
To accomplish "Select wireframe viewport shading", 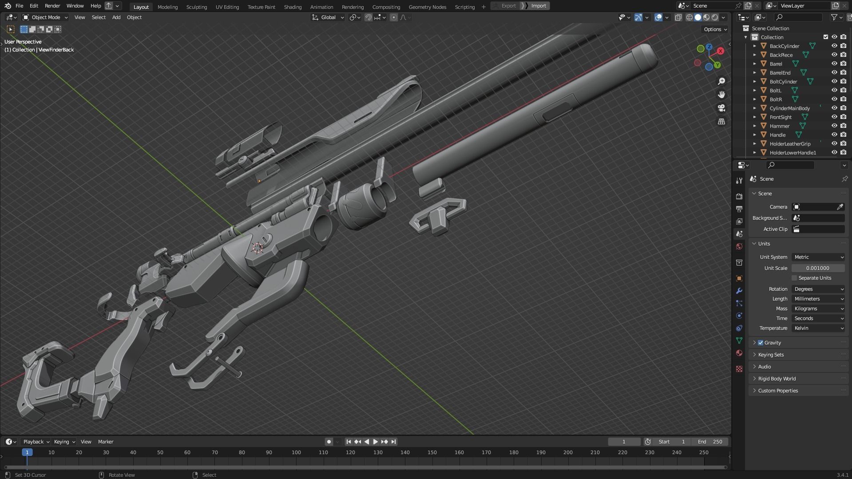I will pyautogui.click(x=690, y=17).
